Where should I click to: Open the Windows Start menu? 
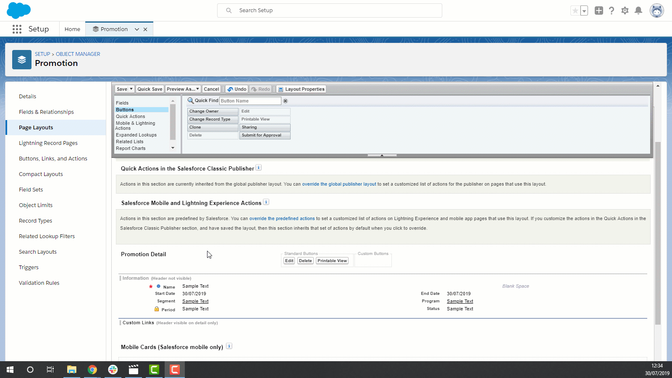[x=10, y=370]
